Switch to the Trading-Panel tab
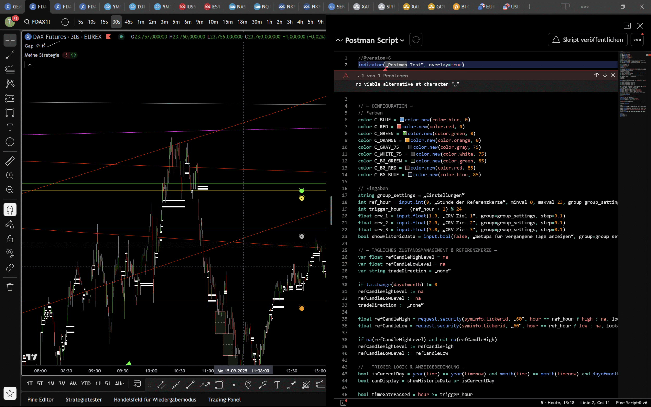The image size is (651, 407). (224, 399)
